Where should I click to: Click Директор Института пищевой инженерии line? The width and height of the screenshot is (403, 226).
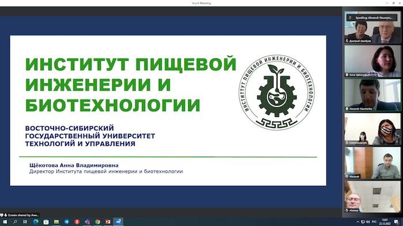click(x=106, y=172)
